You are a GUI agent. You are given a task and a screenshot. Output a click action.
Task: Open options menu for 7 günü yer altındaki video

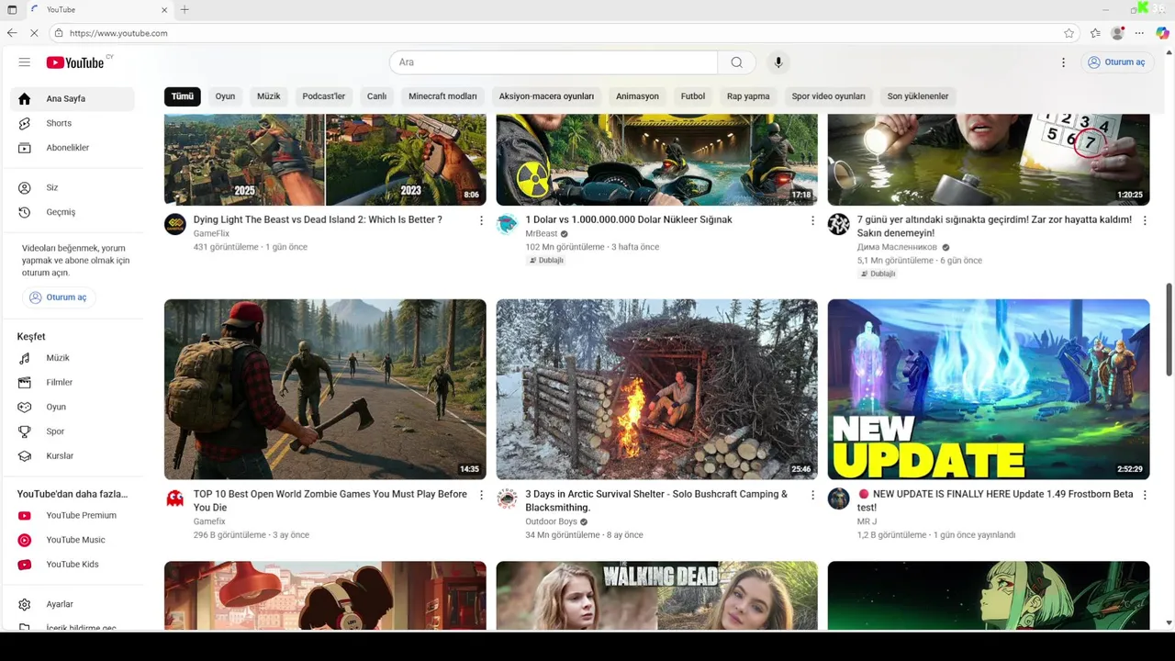(x=1145, y=220)
